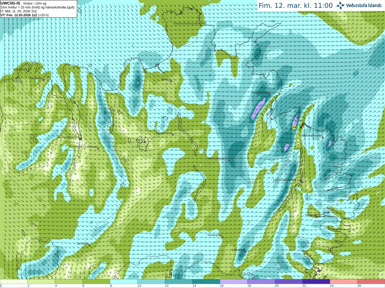Image resolution: width=385 pixels, height=288 pixels.
Task: Click the 4–6 m/s green legend swatch
Action: 69,282
